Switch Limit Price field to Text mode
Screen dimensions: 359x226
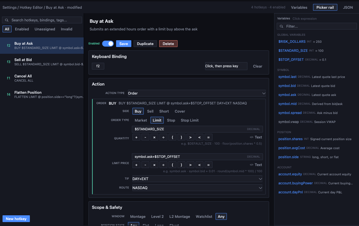click(256, 165)
